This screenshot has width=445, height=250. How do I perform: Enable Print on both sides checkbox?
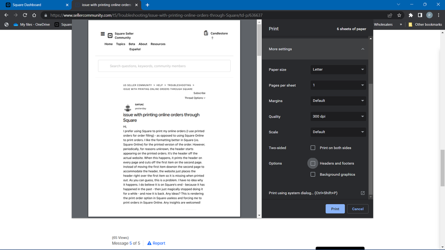coord(313,148)
